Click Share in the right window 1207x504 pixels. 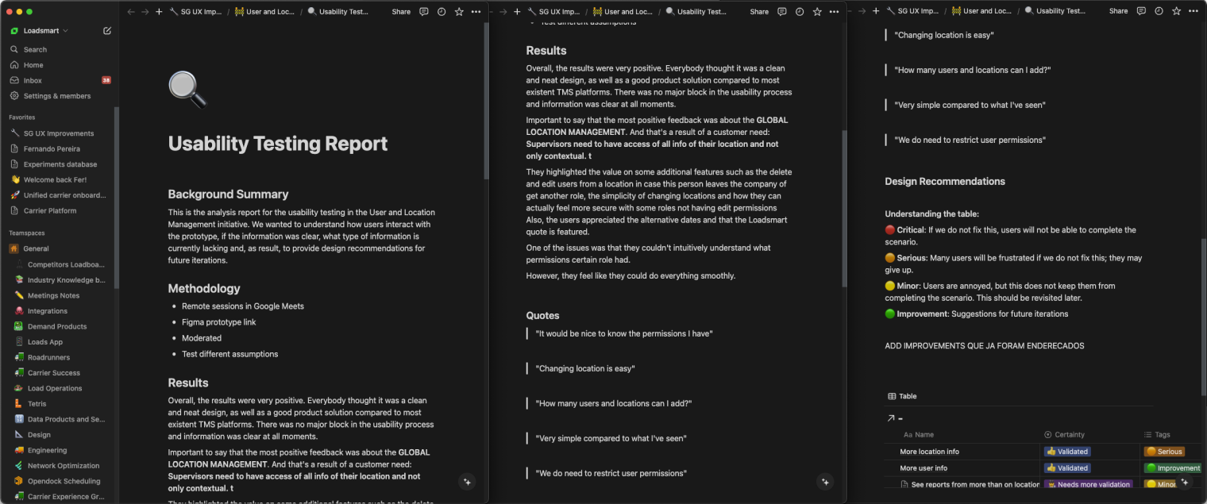[x=1118, y=12]
